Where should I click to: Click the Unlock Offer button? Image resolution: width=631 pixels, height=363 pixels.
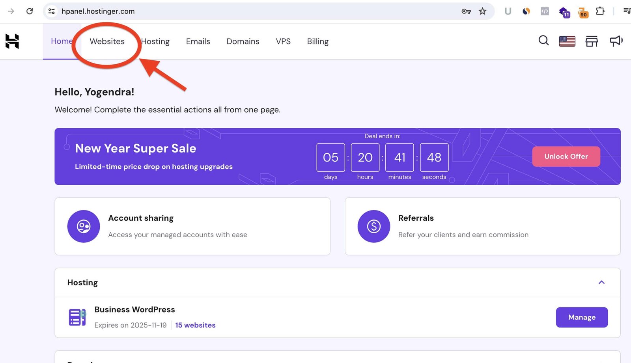click(x=566, y=156)
